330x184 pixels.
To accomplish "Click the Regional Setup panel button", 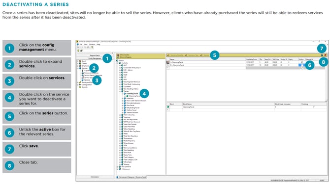I will [95, 55].
